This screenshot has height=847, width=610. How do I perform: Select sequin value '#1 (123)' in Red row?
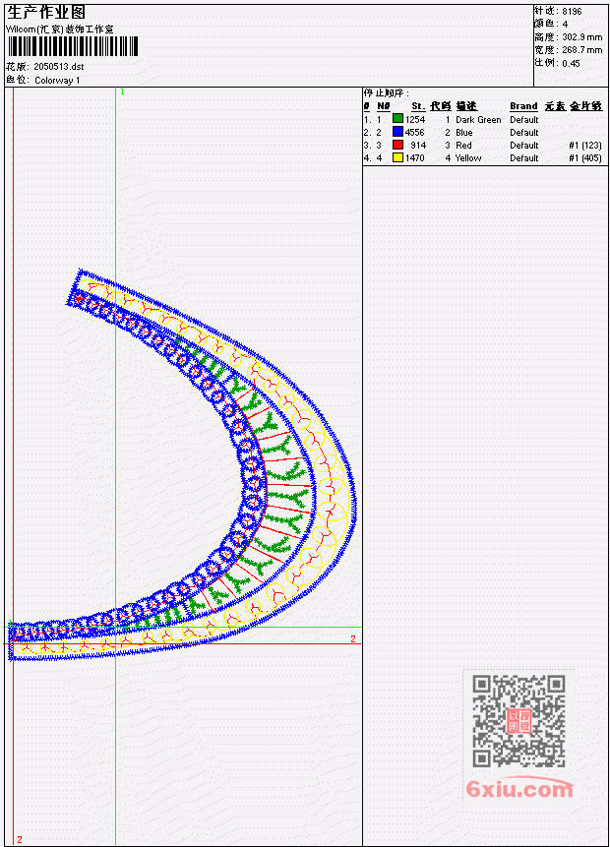click(585, 146)
